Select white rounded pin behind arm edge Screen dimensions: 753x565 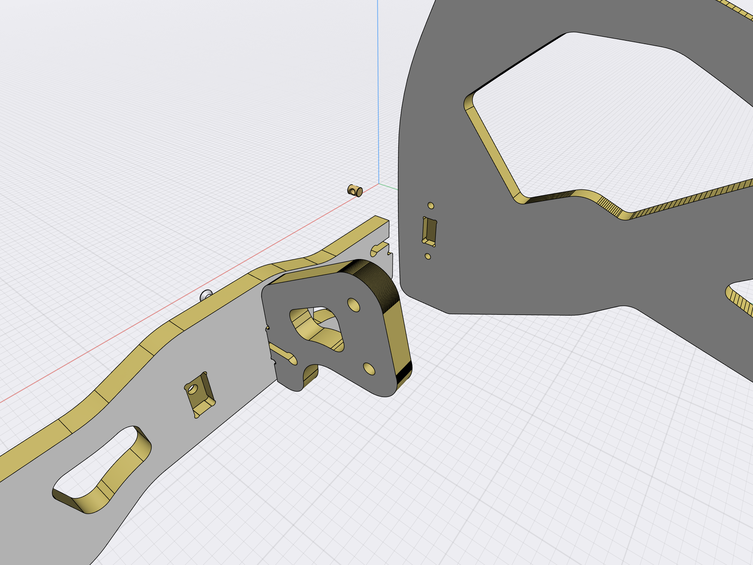[206, 295]
